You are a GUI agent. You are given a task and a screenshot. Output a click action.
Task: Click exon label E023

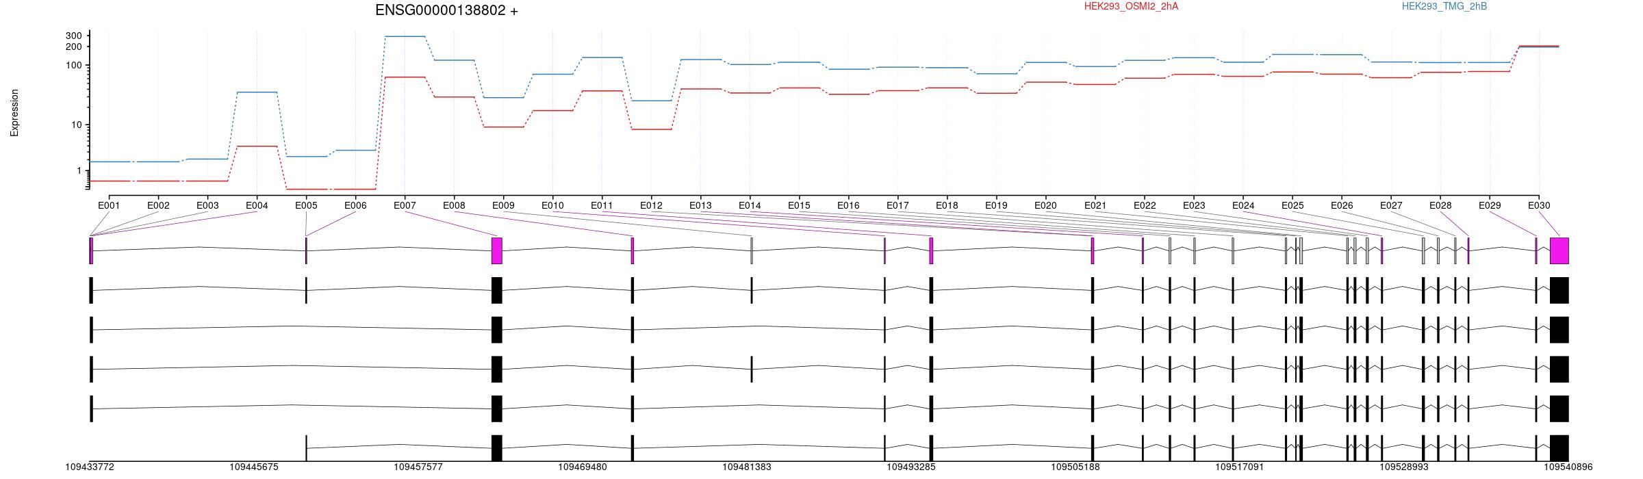[1194, 205]
